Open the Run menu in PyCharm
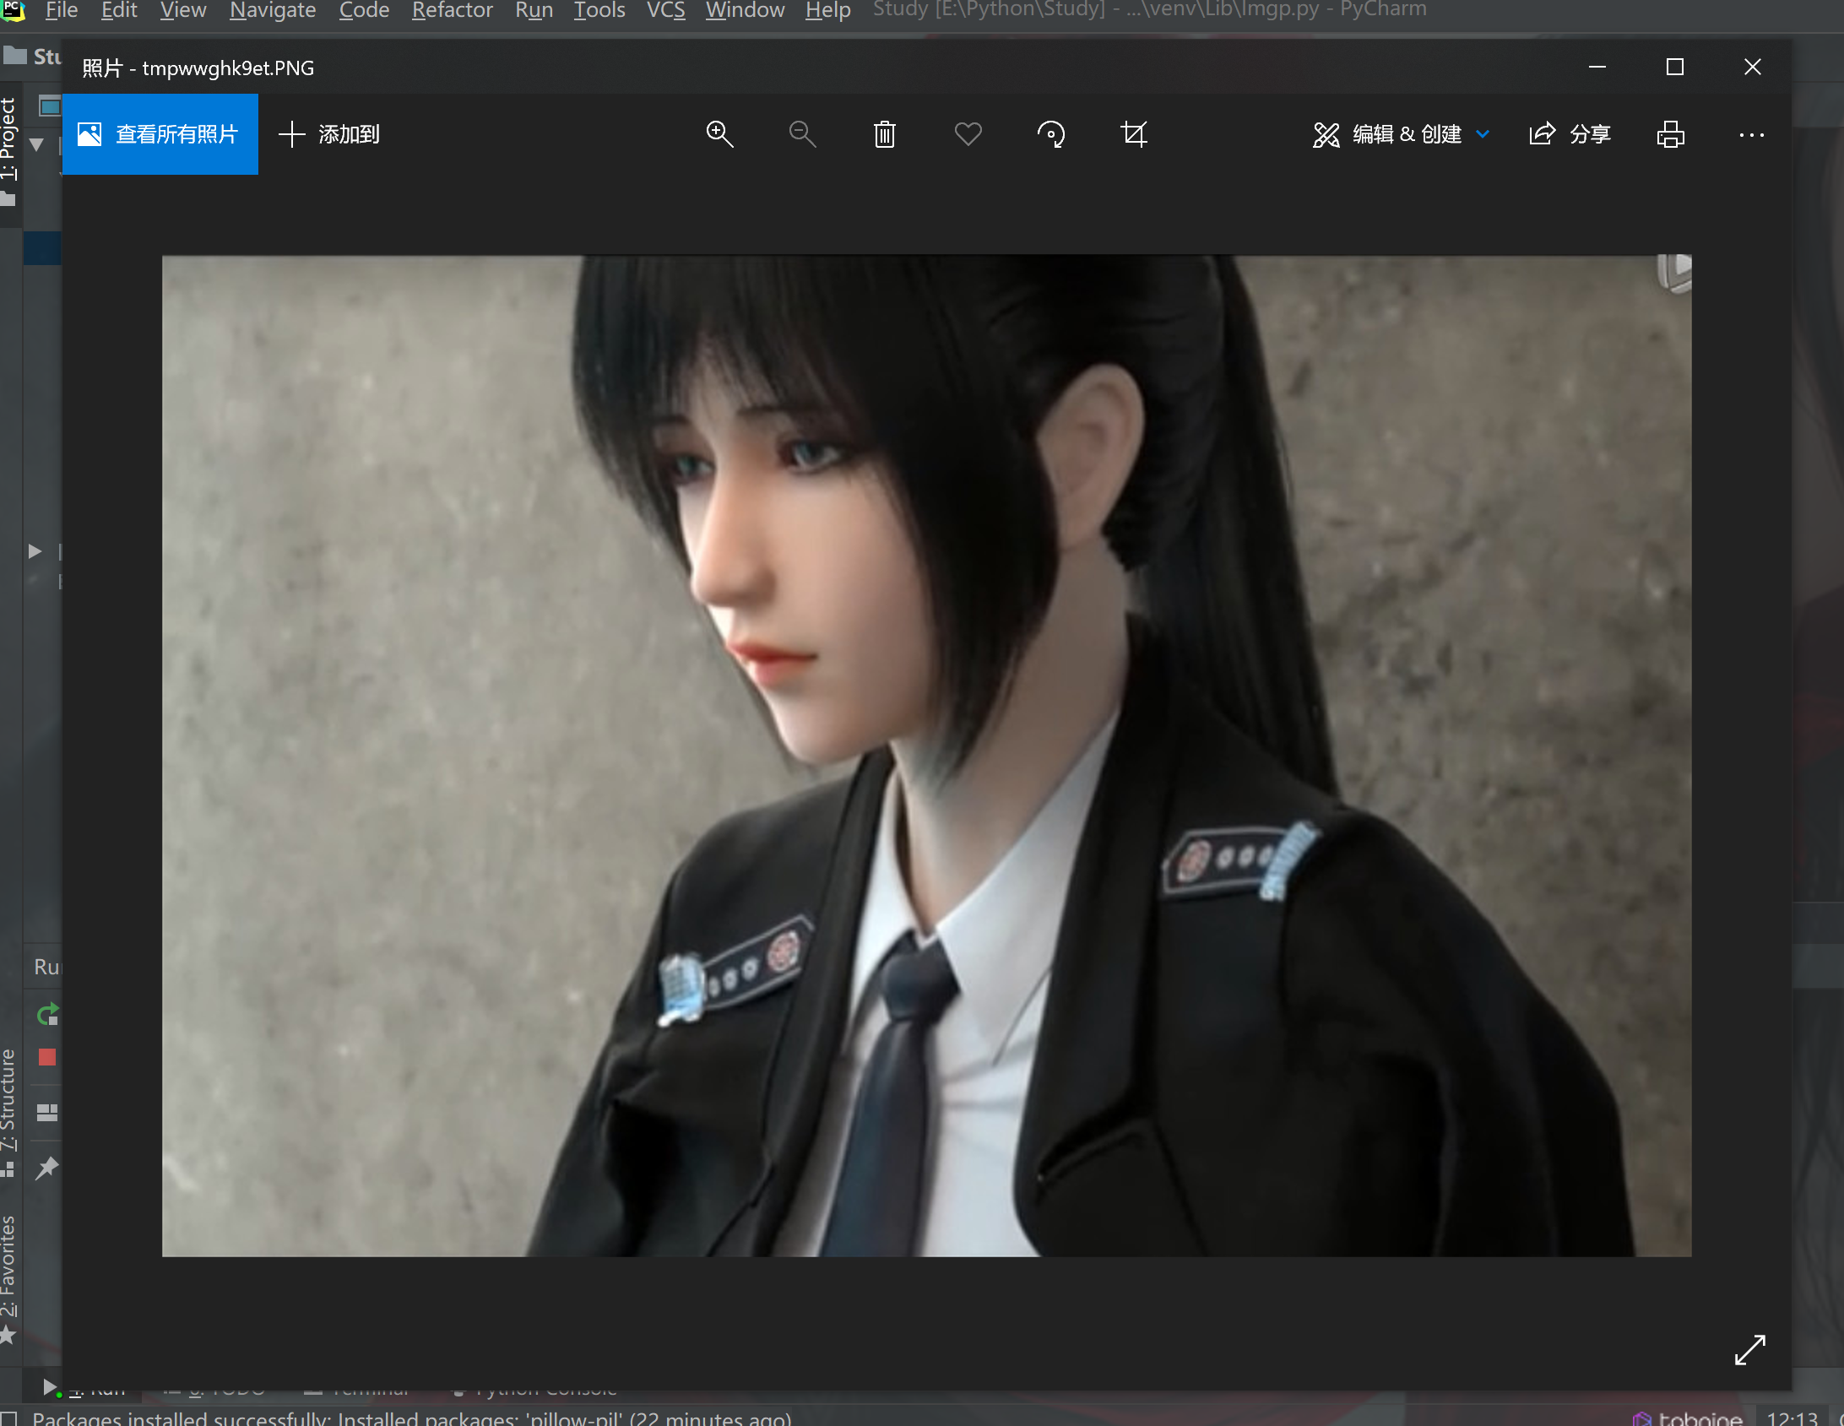The image size is (1844, 1426). tap(534, 10)
